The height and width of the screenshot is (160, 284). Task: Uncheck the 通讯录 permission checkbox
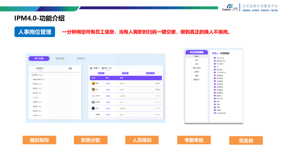[x=215, y=110]
